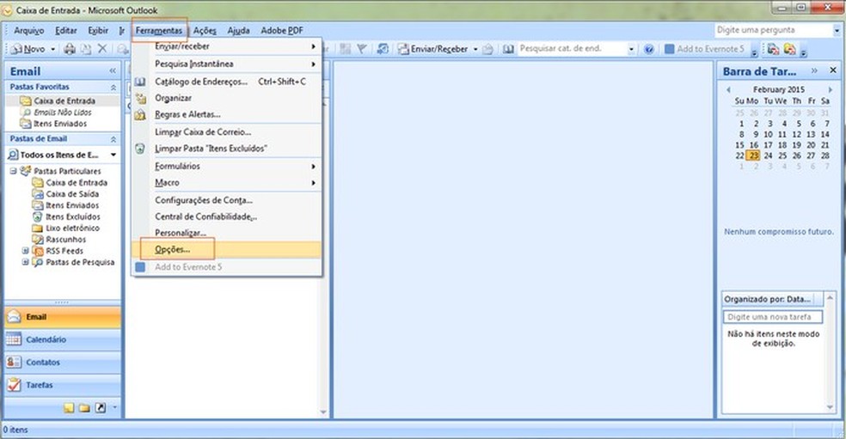Close the Barra de Tarefas pane
Viewport: 846px width, 439px height.
833,70
